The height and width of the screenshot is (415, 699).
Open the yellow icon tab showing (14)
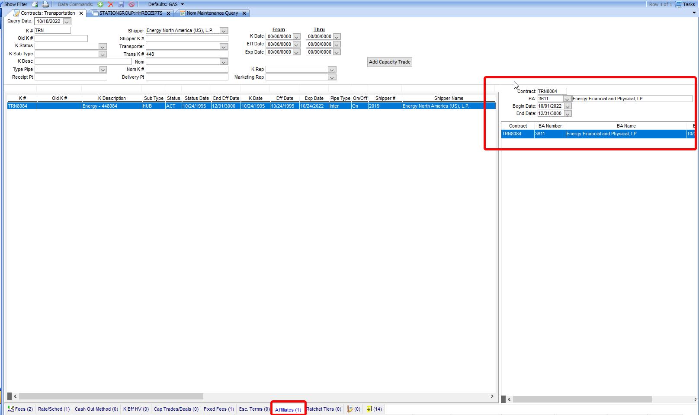tap(374, 409)
